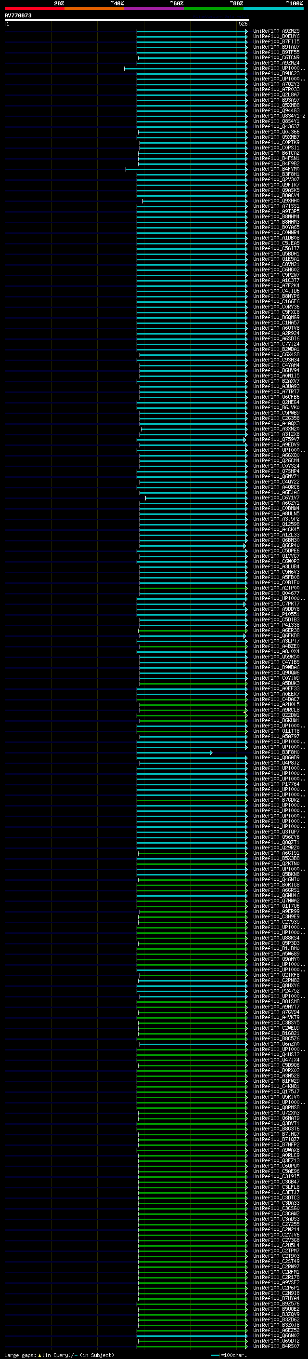Click the purple ~60% identity legend segment
The image size is (308, 1359).
tap(154, 9)
